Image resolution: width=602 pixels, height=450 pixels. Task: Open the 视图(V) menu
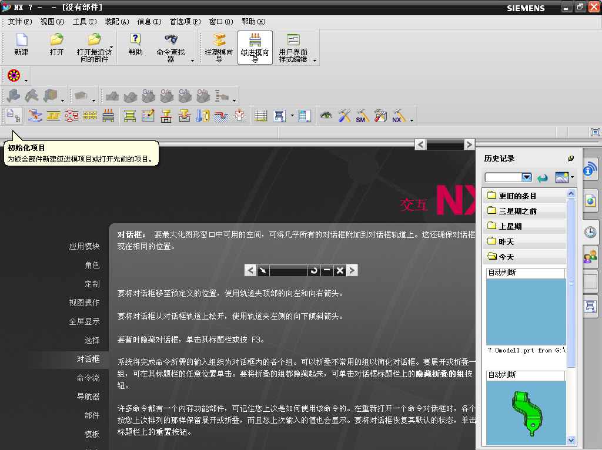click(x=52, y=22)
